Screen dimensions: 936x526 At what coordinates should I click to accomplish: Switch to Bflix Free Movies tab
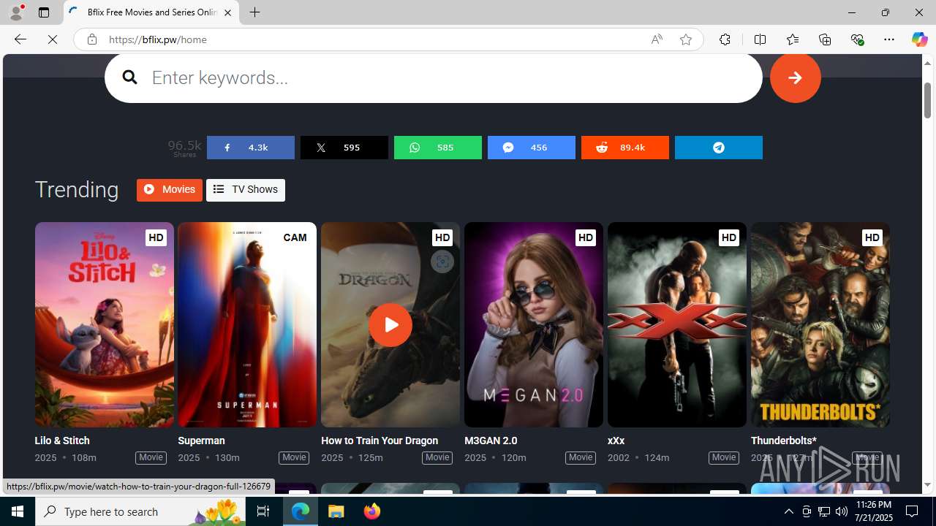point(151,12)
